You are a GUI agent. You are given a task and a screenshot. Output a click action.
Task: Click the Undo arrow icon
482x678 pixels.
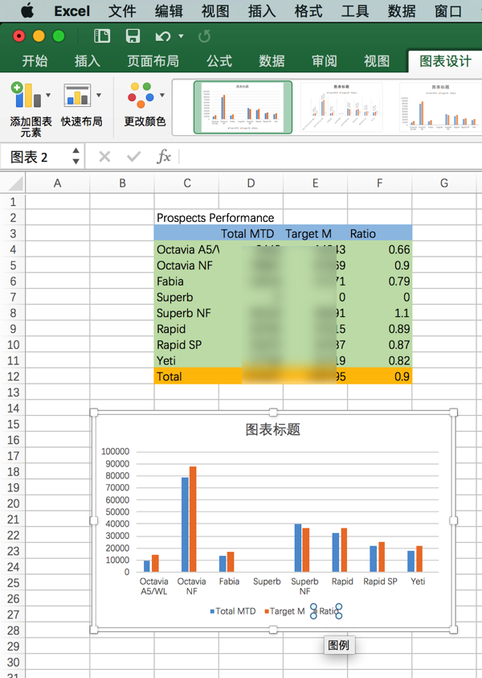[x=163, y=36]
